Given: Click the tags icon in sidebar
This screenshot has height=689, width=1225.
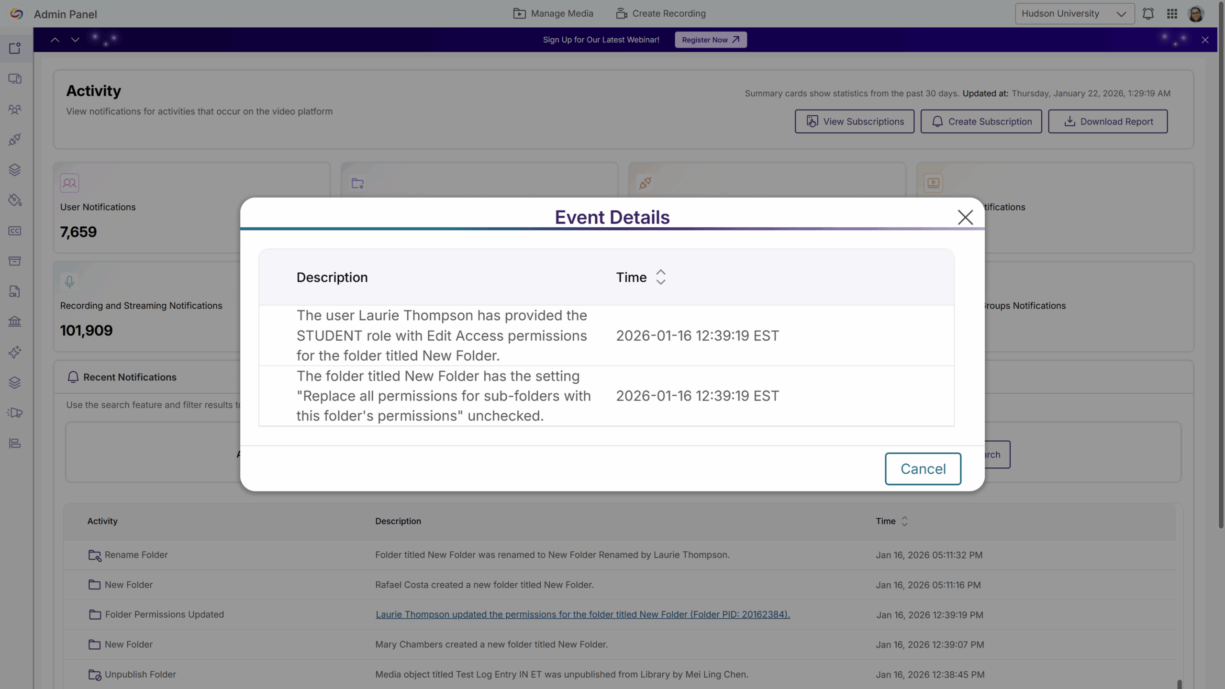Looking at the screenshot, I should coord(15,200).
